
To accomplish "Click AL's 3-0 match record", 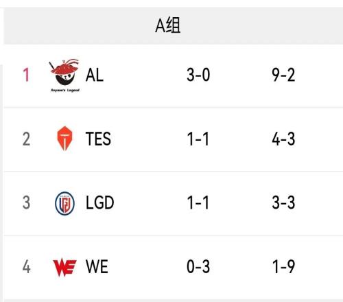I will point(198,75).
